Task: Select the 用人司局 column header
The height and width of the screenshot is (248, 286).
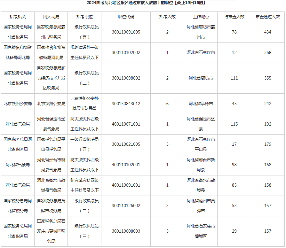Action: (51, 17)
